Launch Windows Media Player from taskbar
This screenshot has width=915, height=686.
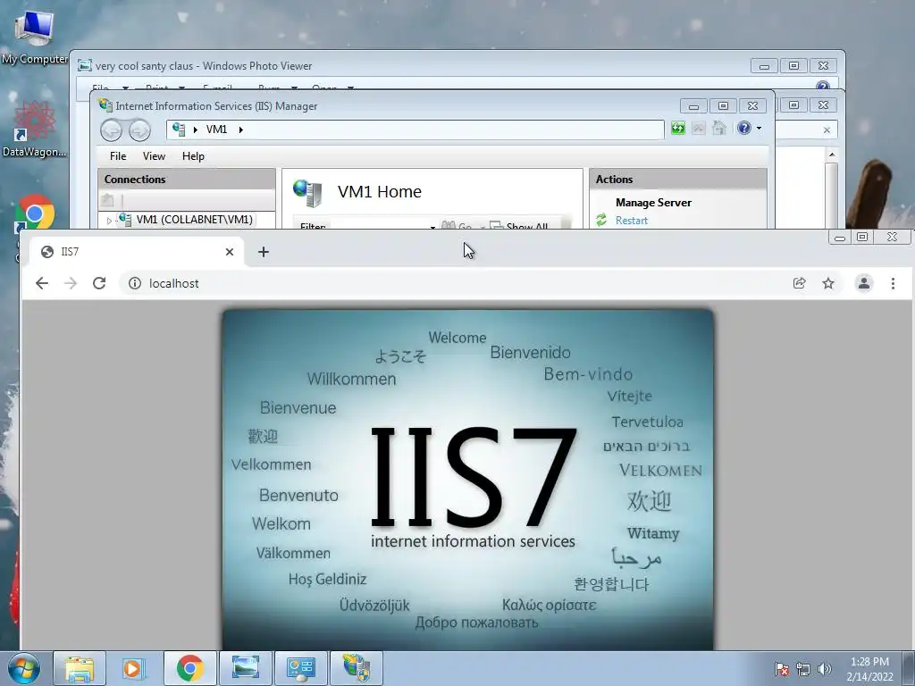(134, 668)
